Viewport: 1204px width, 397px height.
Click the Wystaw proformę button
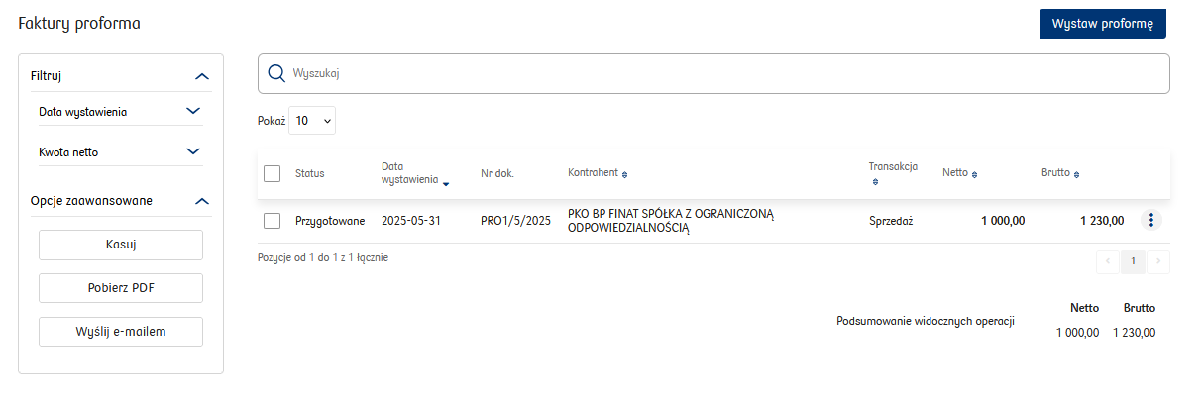click(x=1103, y=24)
